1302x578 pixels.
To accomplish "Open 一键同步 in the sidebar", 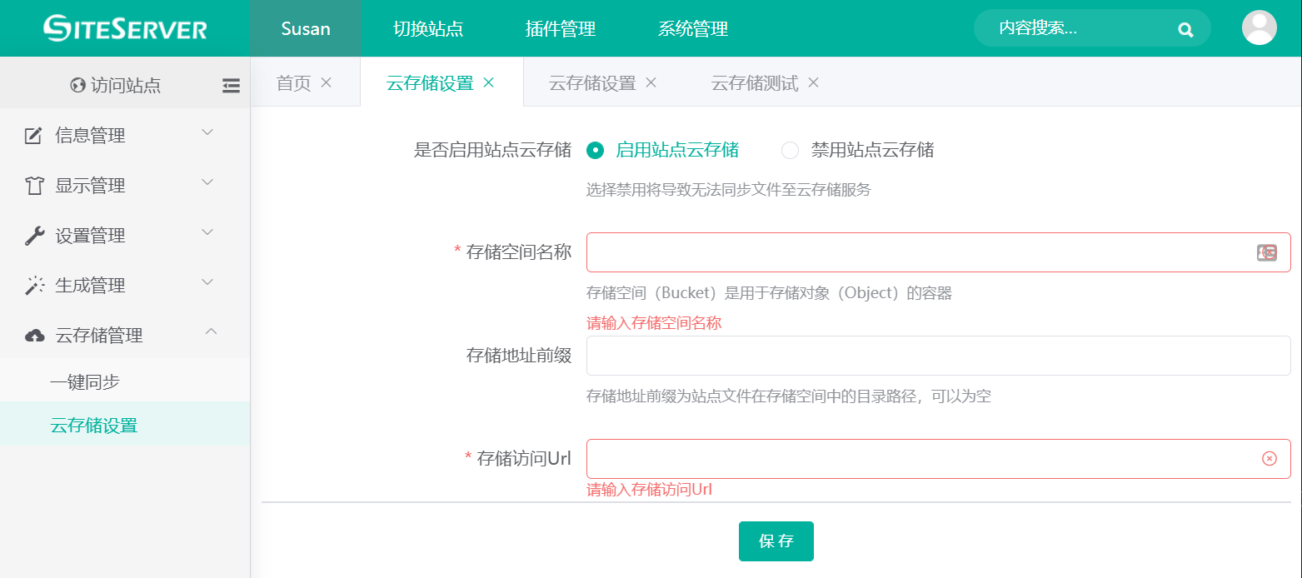I will (85, 382).
